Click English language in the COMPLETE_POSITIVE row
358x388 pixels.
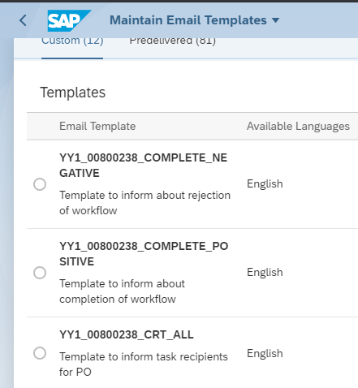265,273
